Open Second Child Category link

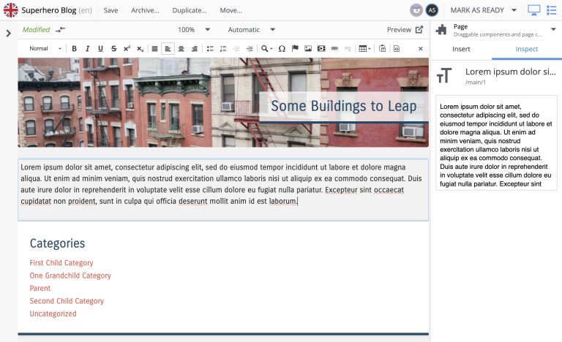(67, 301)
